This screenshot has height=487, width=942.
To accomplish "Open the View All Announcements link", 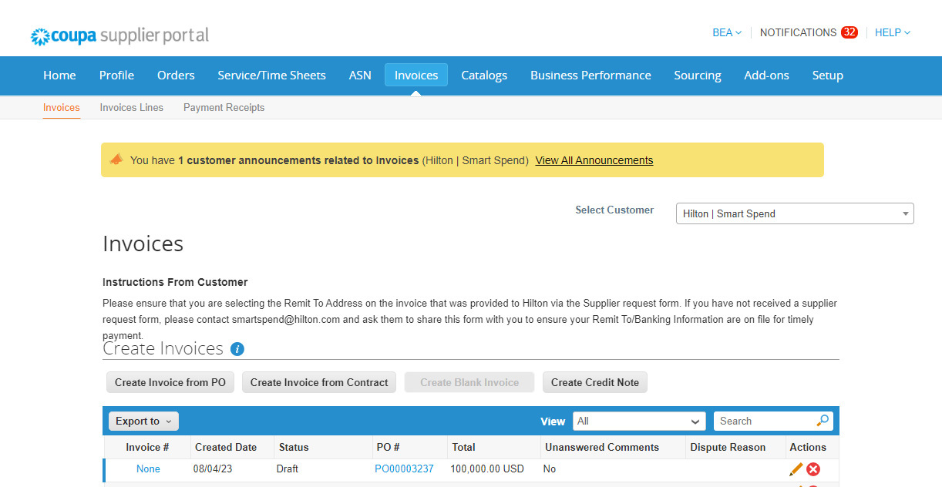I will click(594, 160).
